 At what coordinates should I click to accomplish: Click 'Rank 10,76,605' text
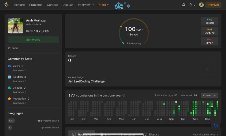(38, 31)
